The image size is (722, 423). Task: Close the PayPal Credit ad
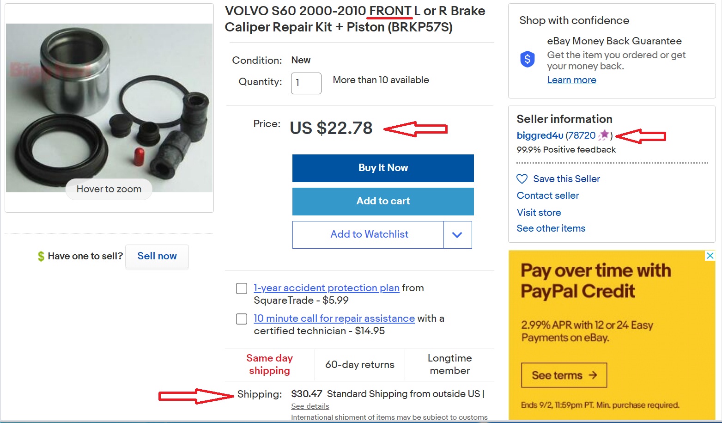tap(710, 256)
